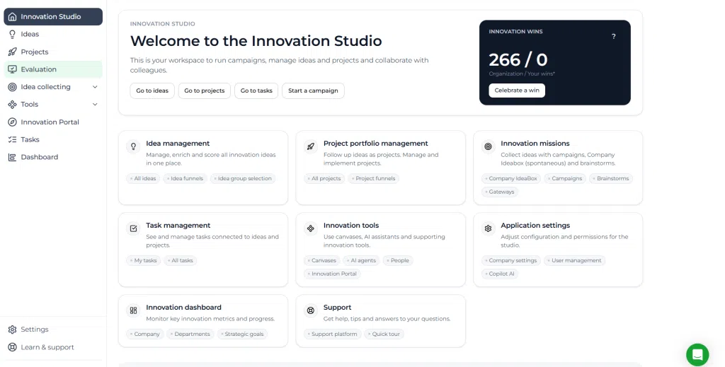
Task: Click the lifebuoy icon on Support card
Action: (x=311, y=310)
